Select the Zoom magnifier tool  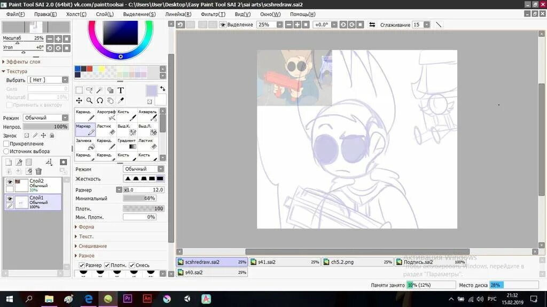coord(89,100)
